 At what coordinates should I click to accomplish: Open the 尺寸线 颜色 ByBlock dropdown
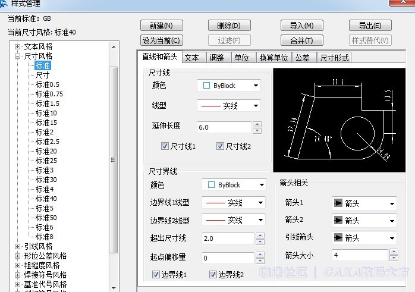[x=228, y=86]
